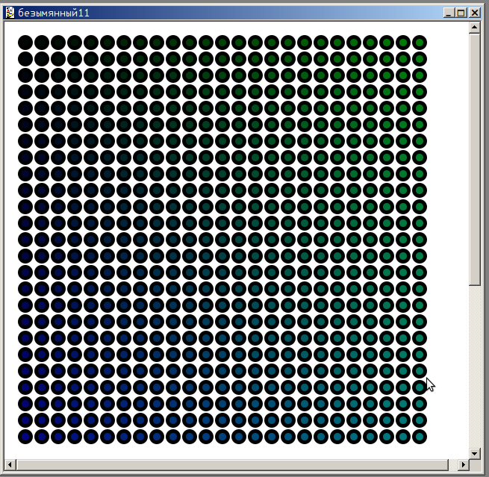Maximize the безымянный11 window
489x477 pixels.
pyautogui.click(x=460, y=13)
